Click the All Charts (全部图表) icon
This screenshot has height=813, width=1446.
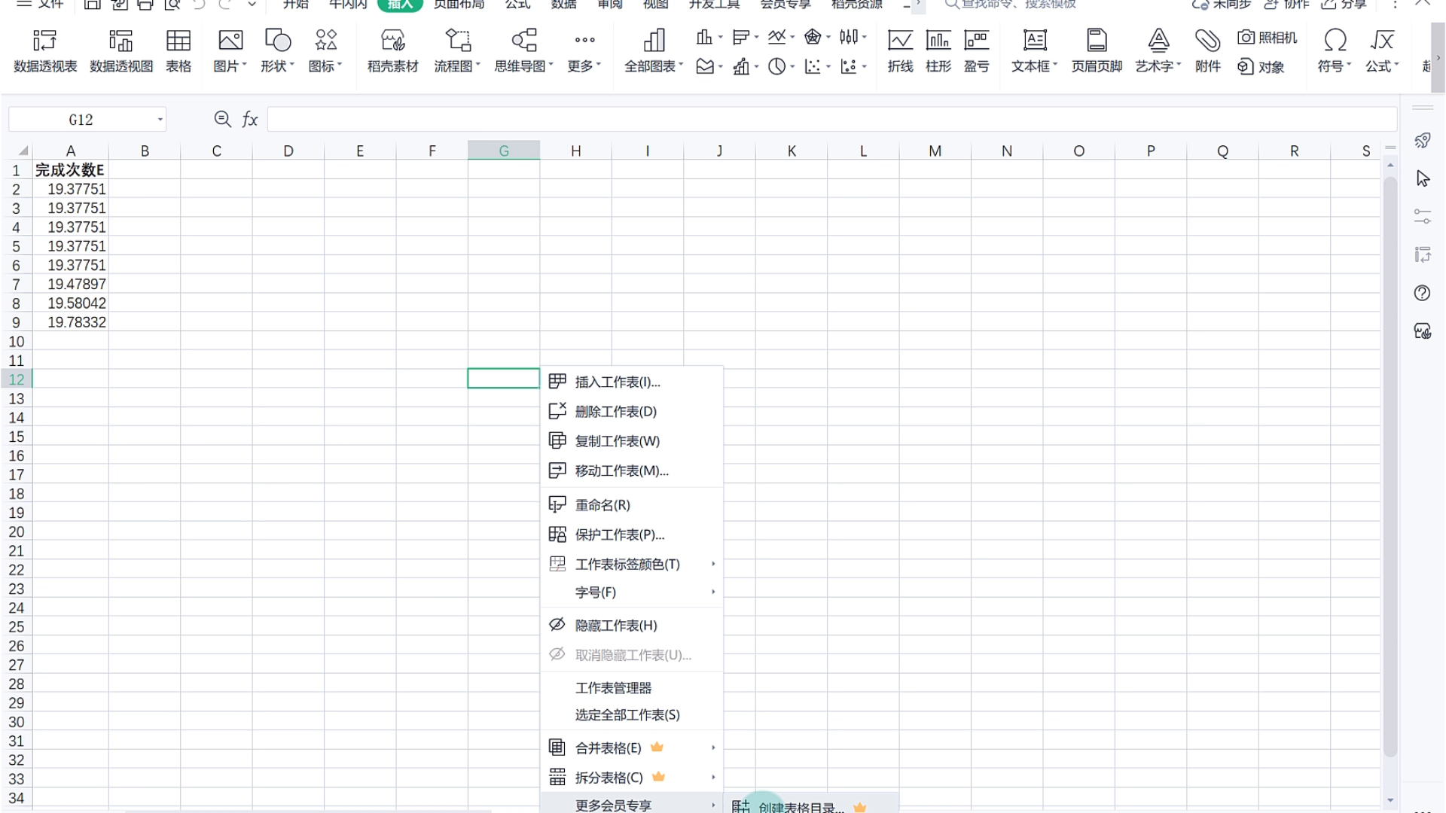(654, 41)
